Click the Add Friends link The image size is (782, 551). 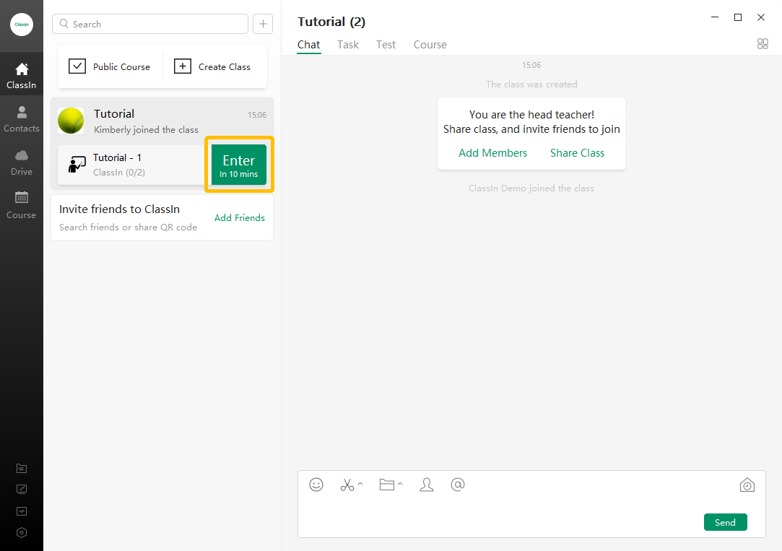pyautogui.click(x=240, y=218)
